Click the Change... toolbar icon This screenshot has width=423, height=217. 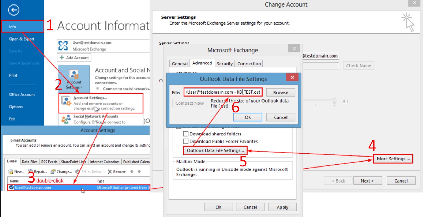tap(53, 172)
